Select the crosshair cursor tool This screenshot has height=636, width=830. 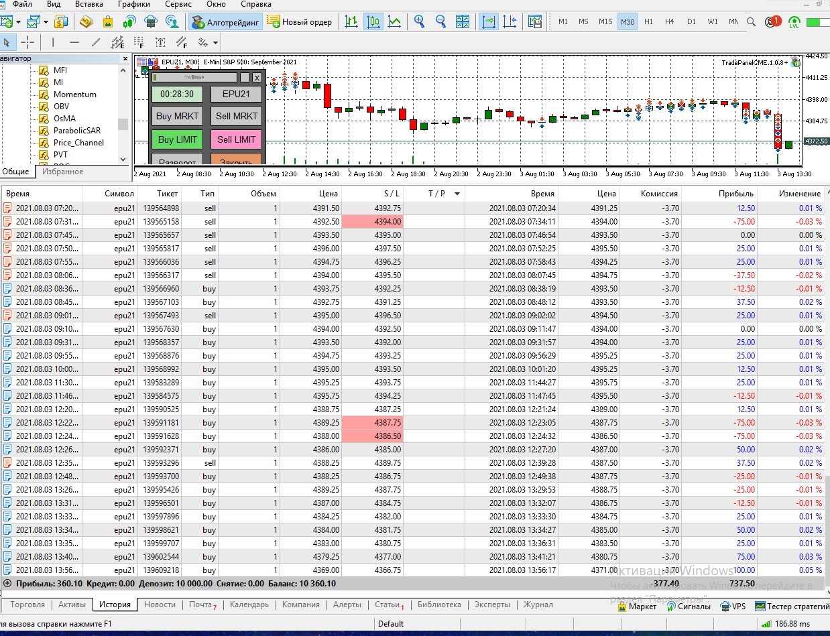[27, 43]
